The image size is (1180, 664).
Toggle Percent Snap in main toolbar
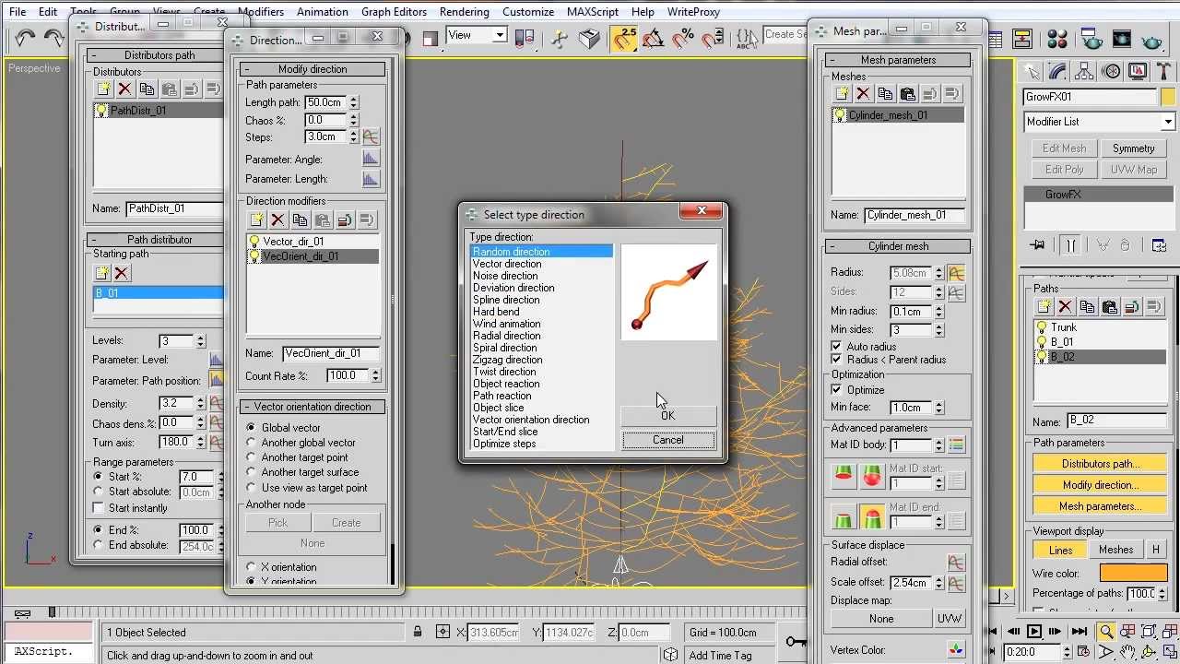[683, 39]
